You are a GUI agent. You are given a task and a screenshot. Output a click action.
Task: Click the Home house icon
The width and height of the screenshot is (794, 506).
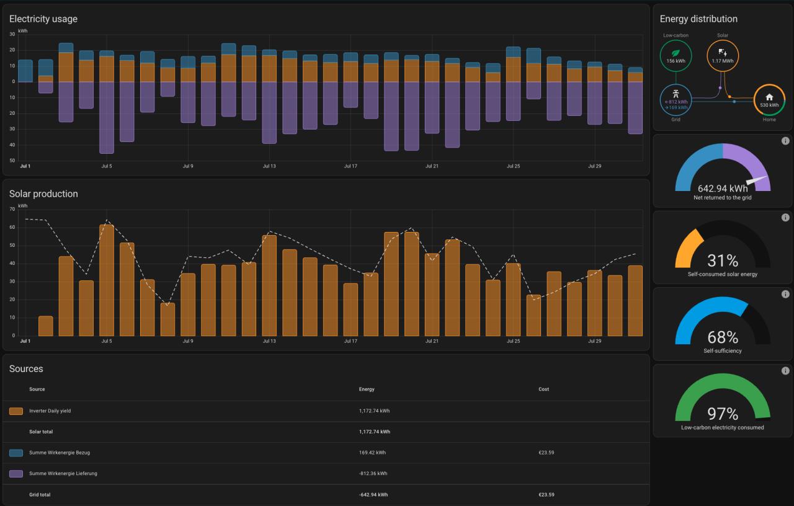769,97
